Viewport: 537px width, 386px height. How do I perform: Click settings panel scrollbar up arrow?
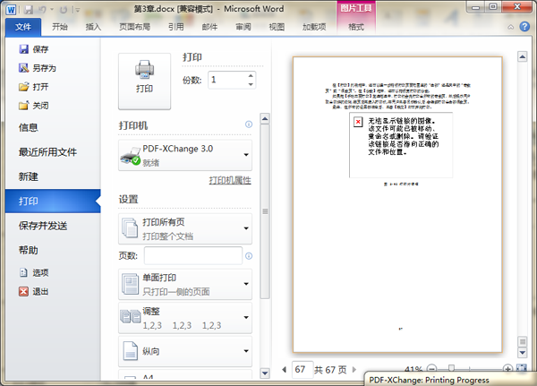click(x=265, y=119)
